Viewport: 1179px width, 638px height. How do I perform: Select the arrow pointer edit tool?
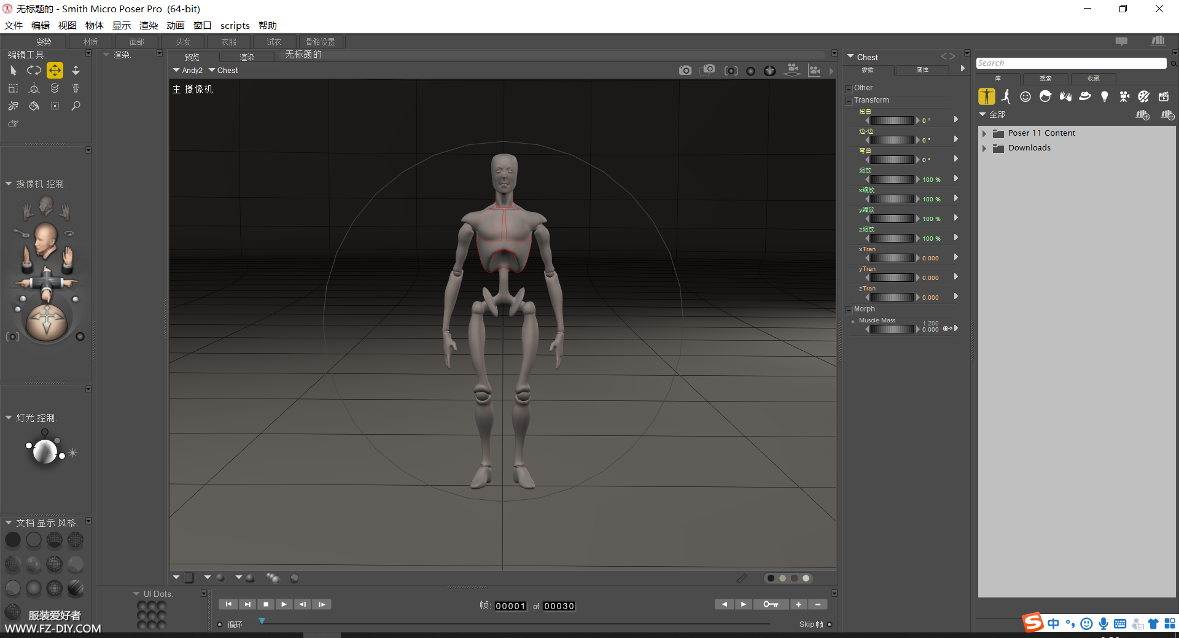[13, 71]
